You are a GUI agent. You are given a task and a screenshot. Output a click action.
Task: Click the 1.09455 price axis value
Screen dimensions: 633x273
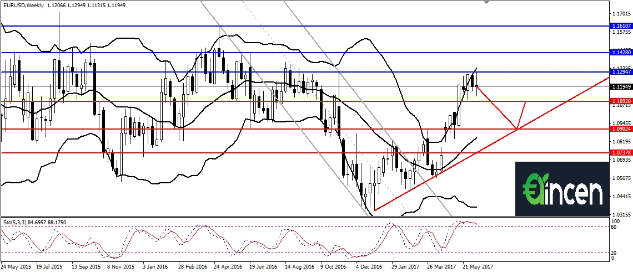pyautogui.click(x=621, y=123)
